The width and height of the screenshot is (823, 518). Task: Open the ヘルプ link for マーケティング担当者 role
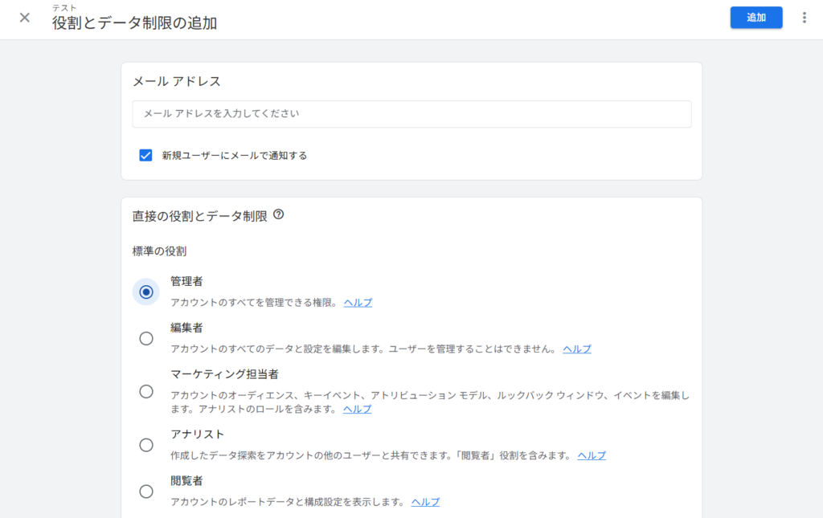pos(357,409)
